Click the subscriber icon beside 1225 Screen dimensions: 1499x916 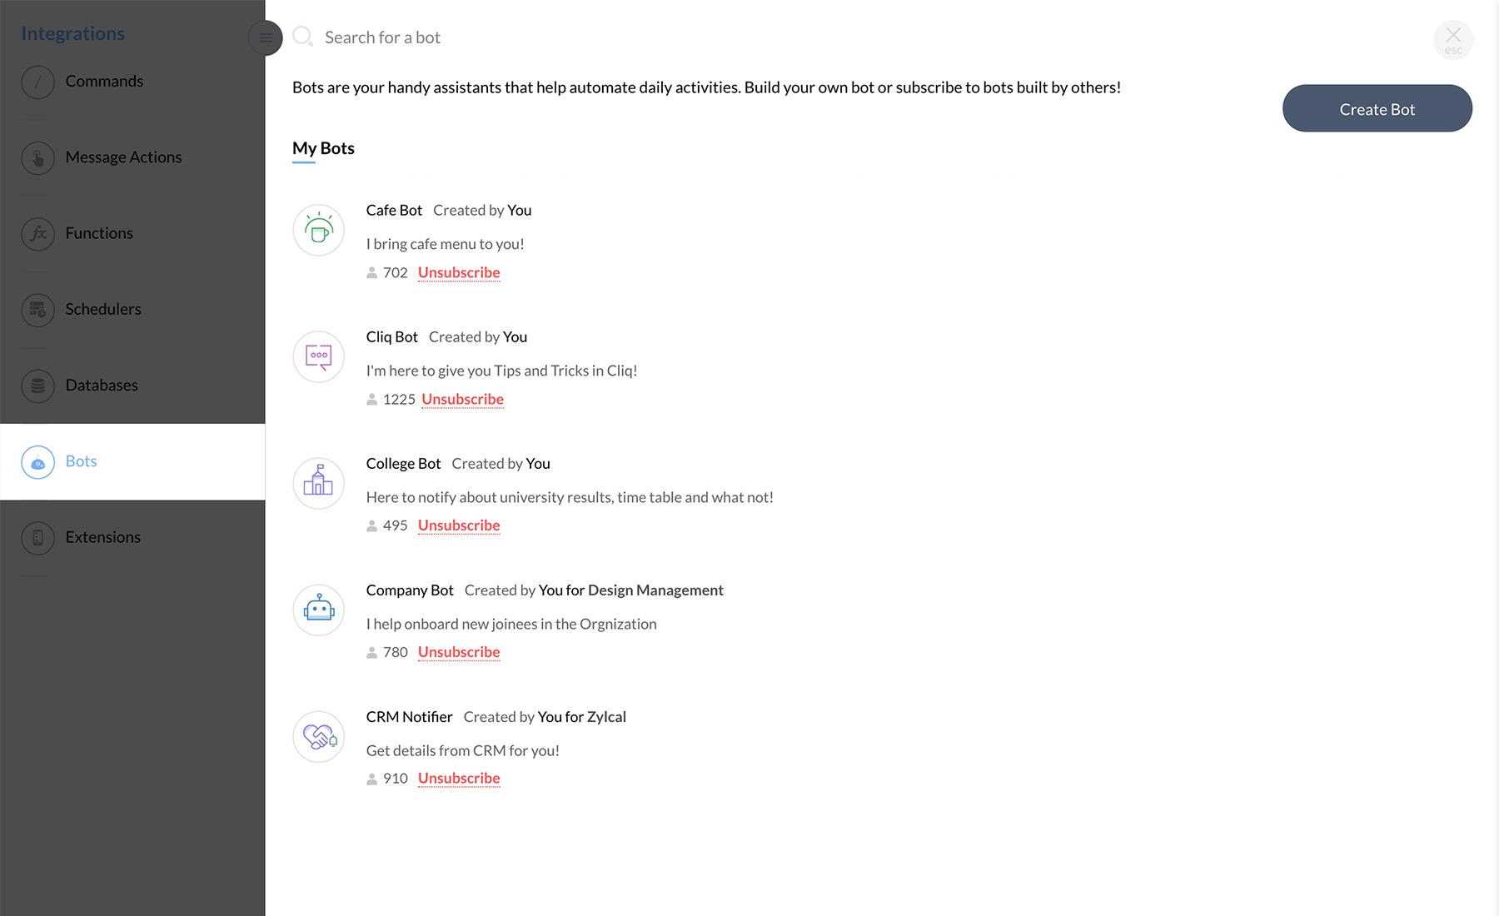[371, 400]
